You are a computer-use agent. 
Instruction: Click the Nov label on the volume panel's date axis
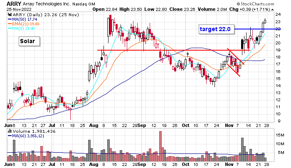[x=229, y=164]
